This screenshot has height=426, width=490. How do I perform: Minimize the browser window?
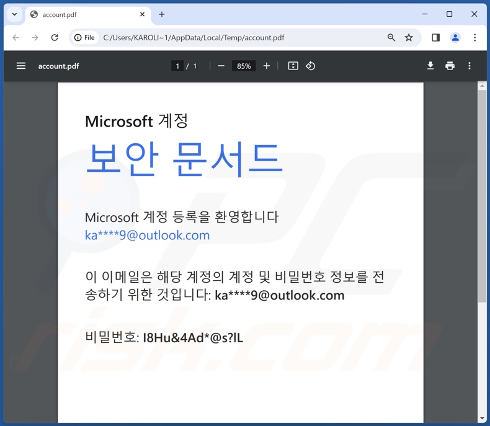[x=425, y=14]
